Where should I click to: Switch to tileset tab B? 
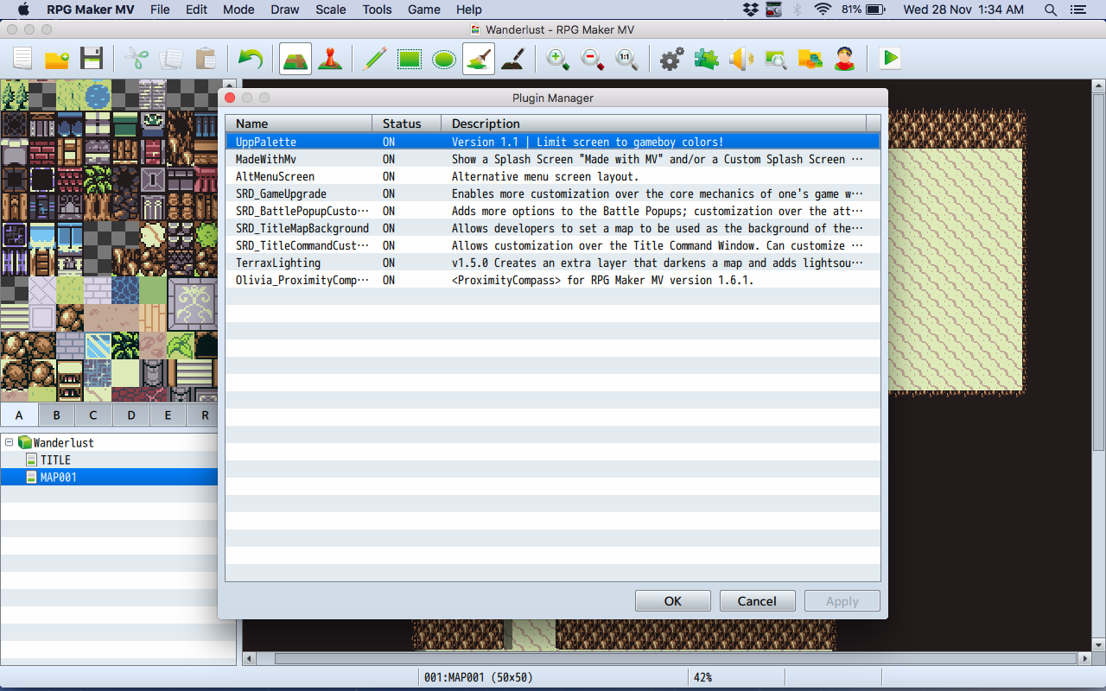[56, 415]
